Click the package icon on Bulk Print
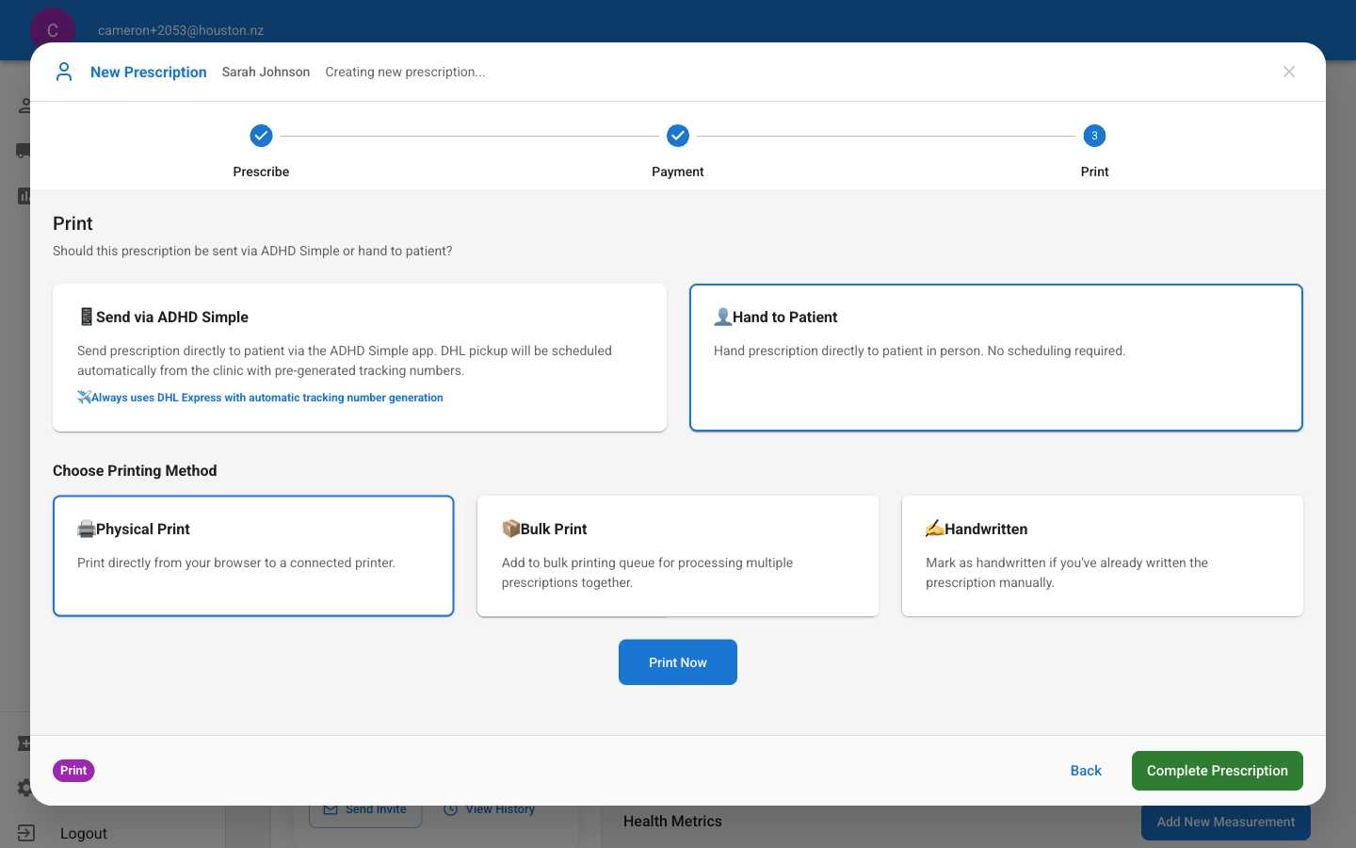The width and height of the screenshot is (1356, 848). click(x=511, y=529)
